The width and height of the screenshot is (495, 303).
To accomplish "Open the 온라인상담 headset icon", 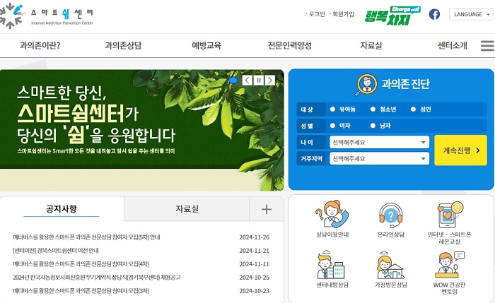I will 391,215.
